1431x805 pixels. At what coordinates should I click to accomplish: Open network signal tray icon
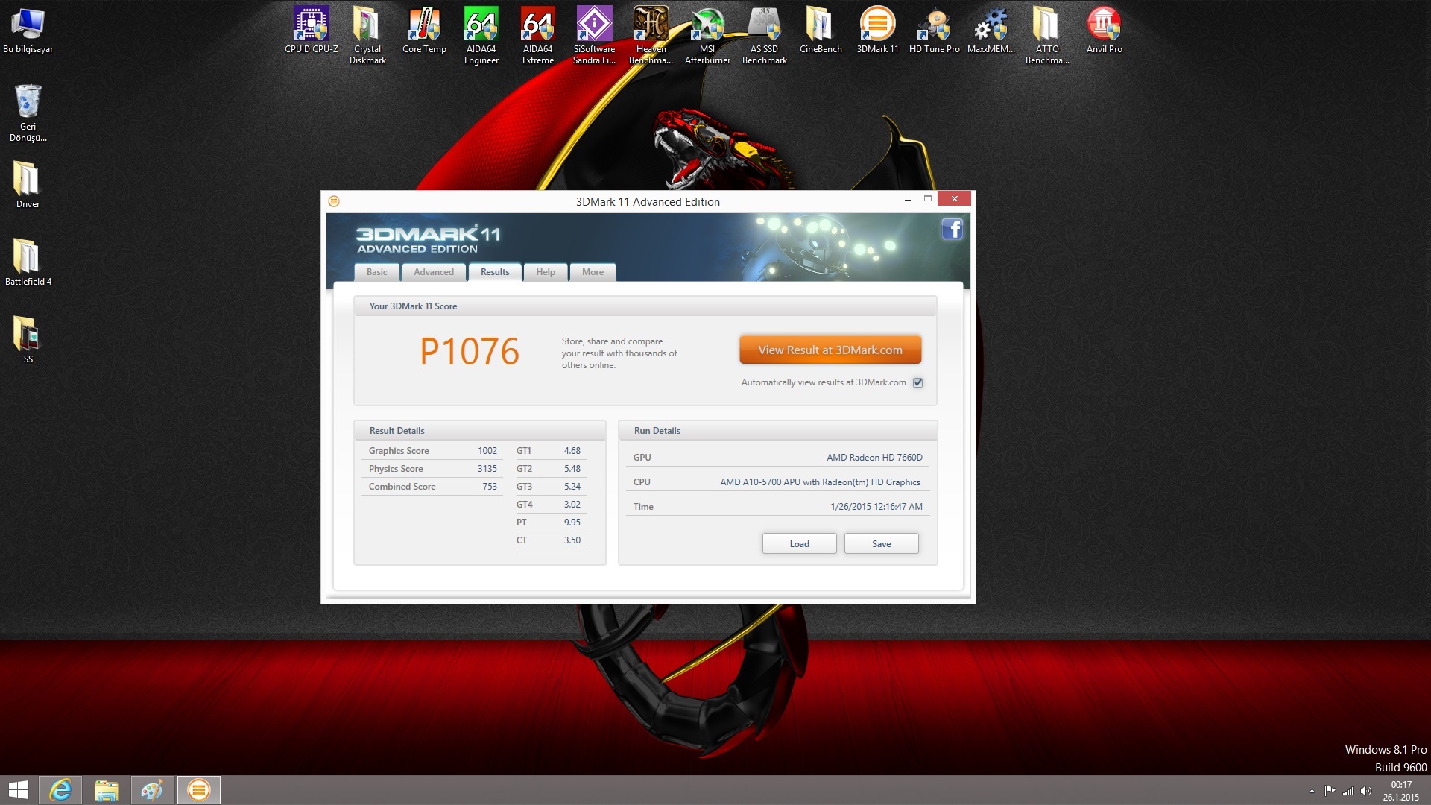click(x=1348, y=791)
